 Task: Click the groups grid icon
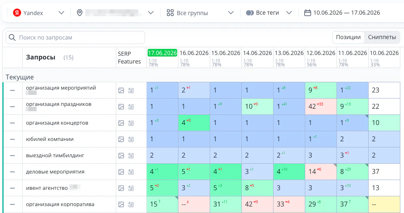click(170, 13)
